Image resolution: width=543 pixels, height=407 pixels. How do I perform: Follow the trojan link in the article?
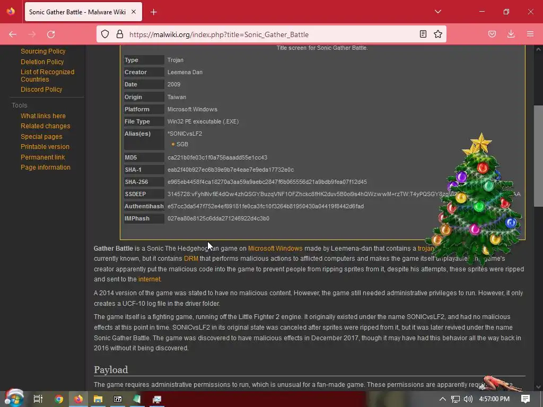(x=426, y=249)
